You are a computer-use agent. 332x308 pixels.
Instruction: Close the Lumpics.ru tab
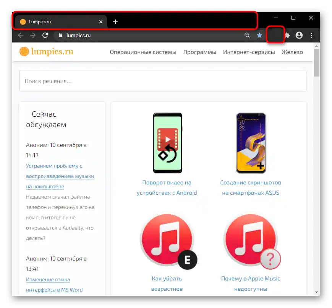tap(101, 22)
